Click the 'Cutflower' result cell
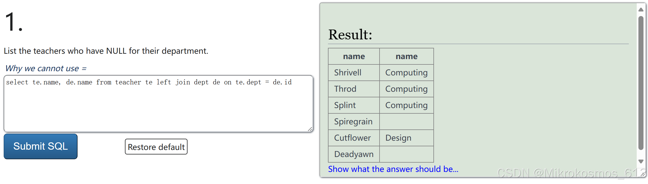The height and width of the screenshot is (184, 648). point(352,138)
